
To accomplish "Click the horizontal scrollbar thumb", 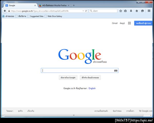I will 74,115.
